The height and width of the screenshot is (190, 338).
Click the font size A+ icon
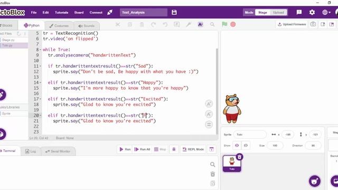[x=200, y=24]
